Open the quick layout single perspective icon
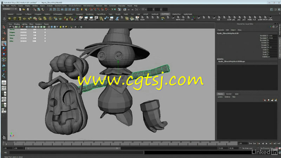 coord(4,83)
